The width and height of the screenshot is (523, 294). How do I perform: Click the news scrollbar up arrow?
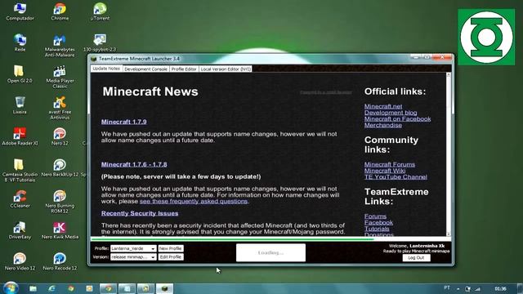point(449,75)
